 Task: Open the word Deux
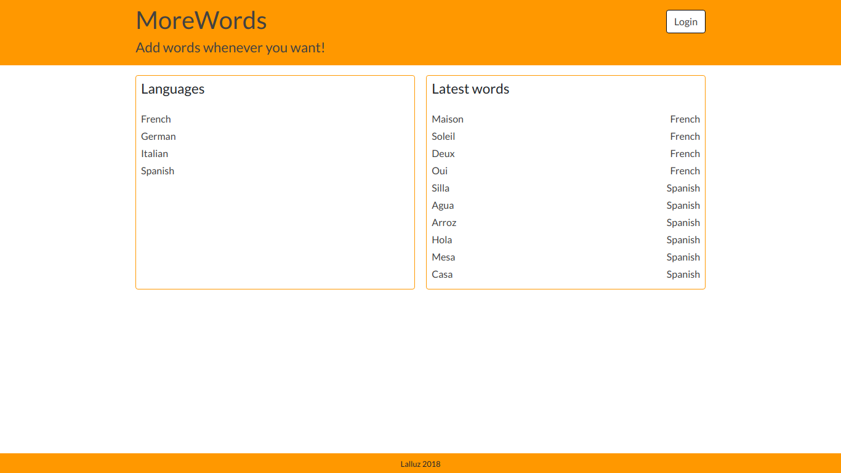point(443,153)
